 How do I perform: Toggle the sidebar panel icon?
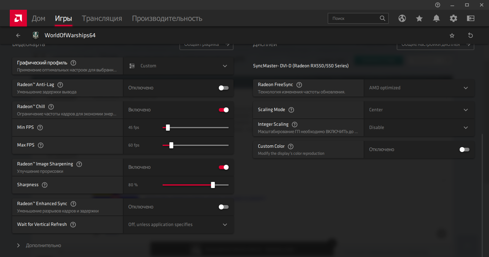[471, 18]
